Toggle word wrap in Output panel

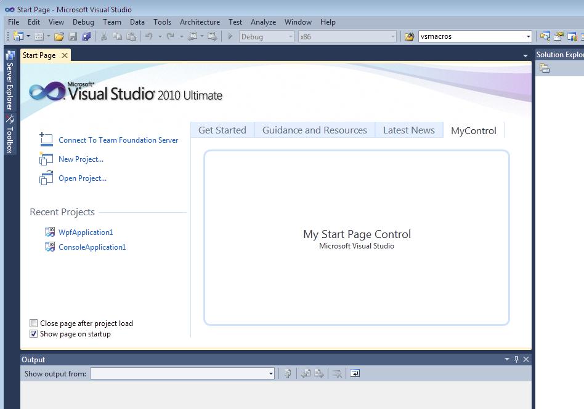click(355, 373)
